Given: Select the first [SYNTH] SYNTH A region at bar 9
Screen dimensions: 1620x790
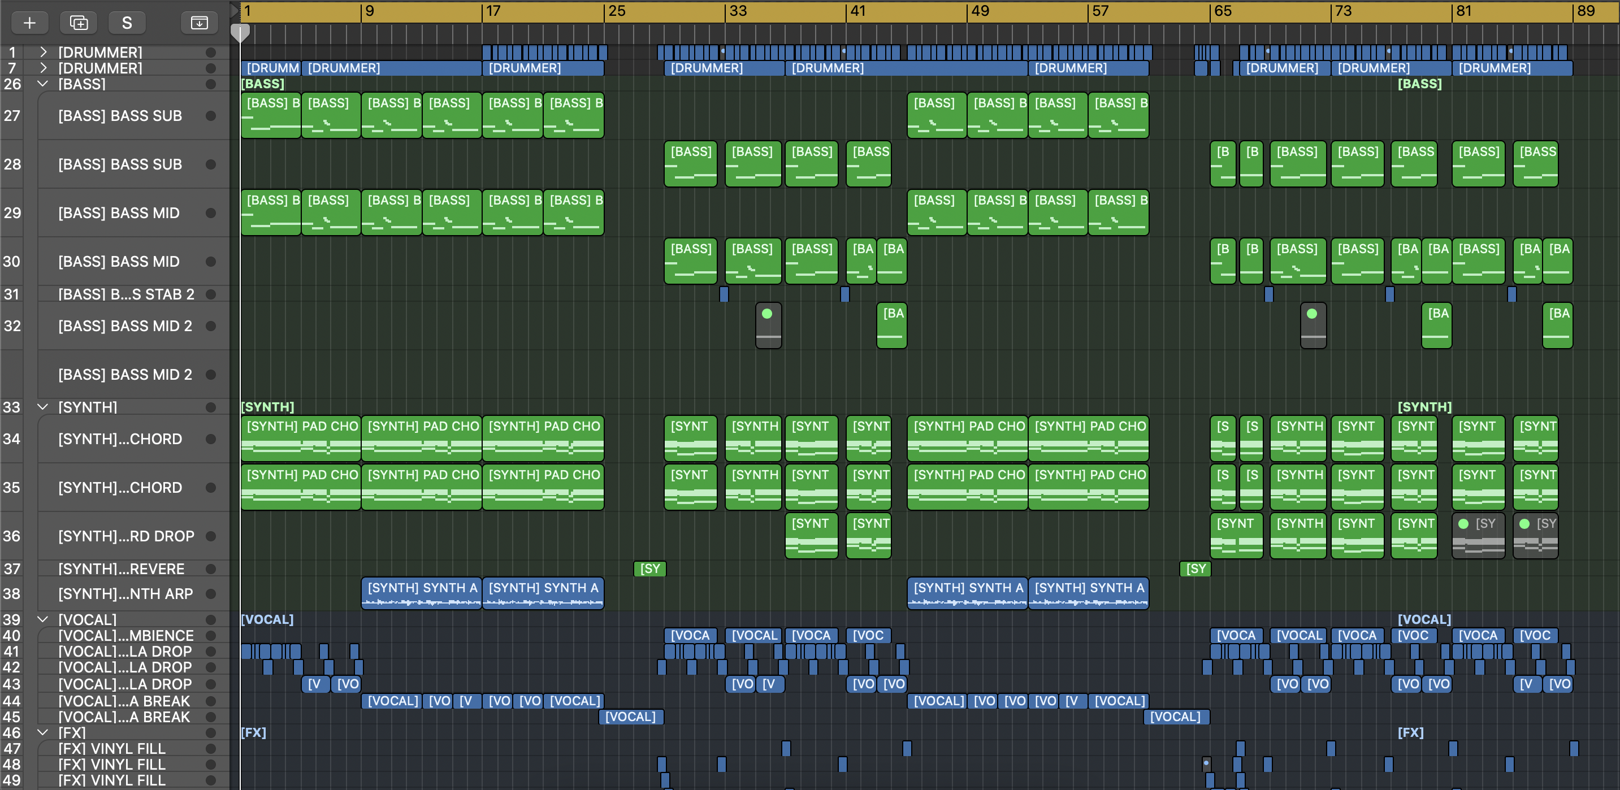Looking at the screenshot, I should 421,594.
